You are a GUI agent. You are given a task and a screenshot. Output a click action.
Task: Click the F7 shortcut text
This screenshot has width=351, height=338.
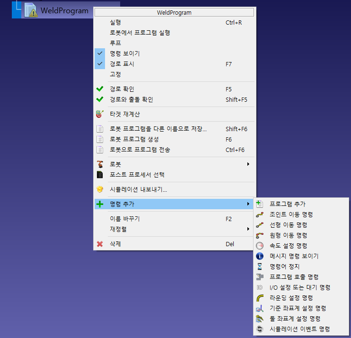[228, 64]
